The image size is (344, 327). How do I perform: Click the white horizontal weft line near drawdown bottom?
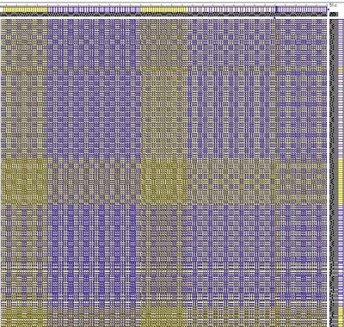(163, 298)
